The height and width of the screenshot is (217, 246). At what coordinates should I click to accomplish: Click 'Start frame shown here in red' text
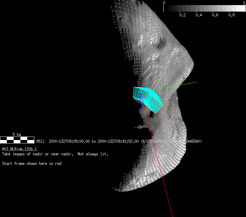[x=32, y=164]
